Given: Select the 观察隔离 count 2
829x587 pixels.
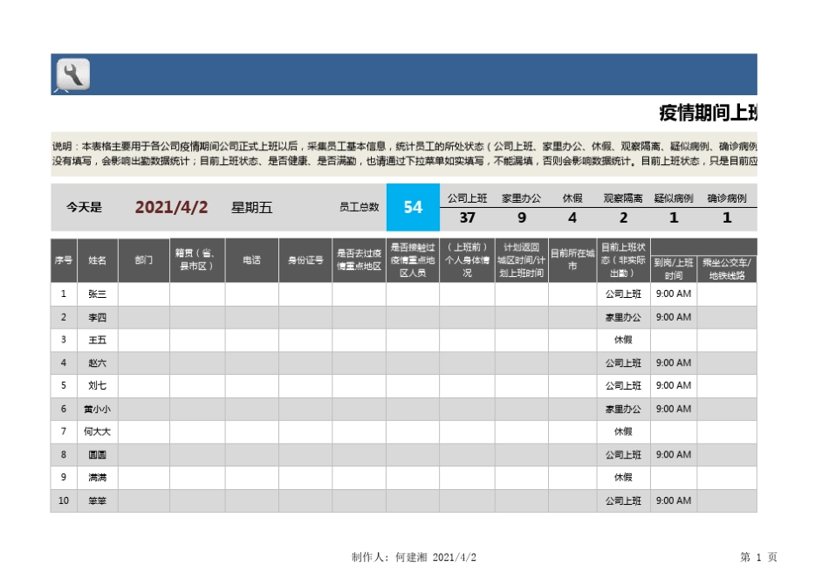Looking at the screenshot, I should pos(623,218).
